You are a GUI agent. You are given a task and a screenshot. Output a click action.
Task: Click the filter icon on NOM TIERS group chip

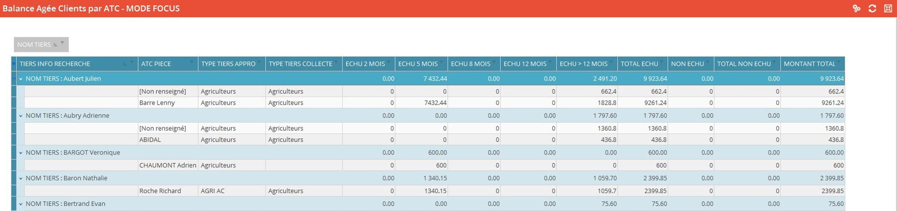click(x=62, y=43)
